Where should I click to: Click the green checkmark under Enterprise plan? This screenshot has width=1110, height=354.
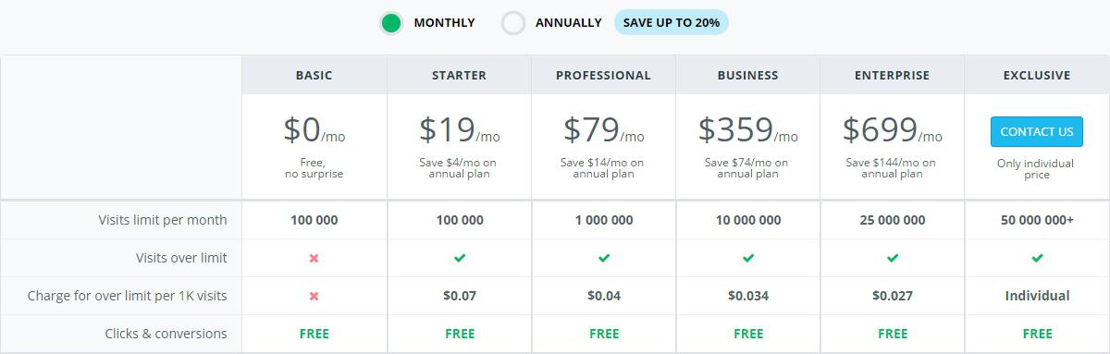893,258
